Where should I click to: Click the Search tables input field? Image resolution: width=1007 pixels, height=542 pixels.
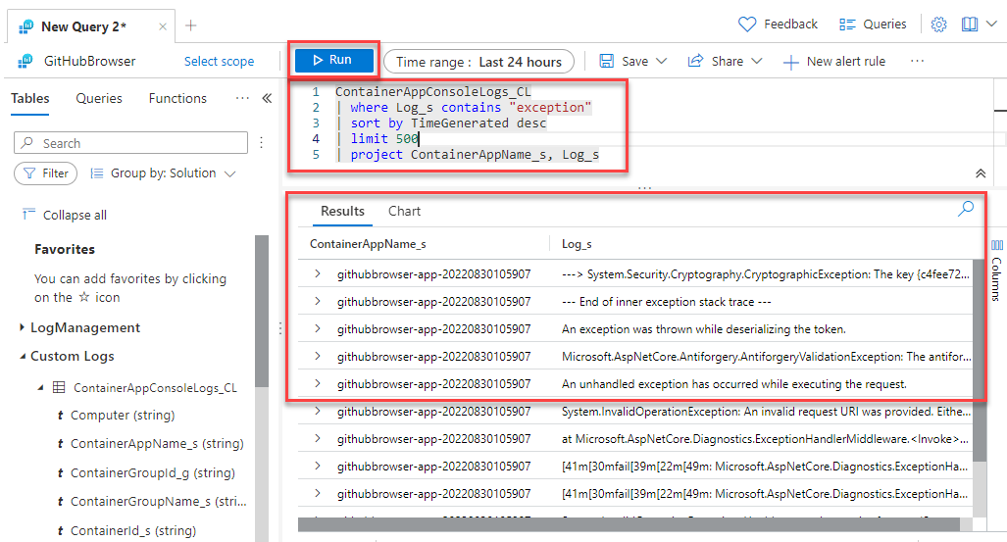131,143
